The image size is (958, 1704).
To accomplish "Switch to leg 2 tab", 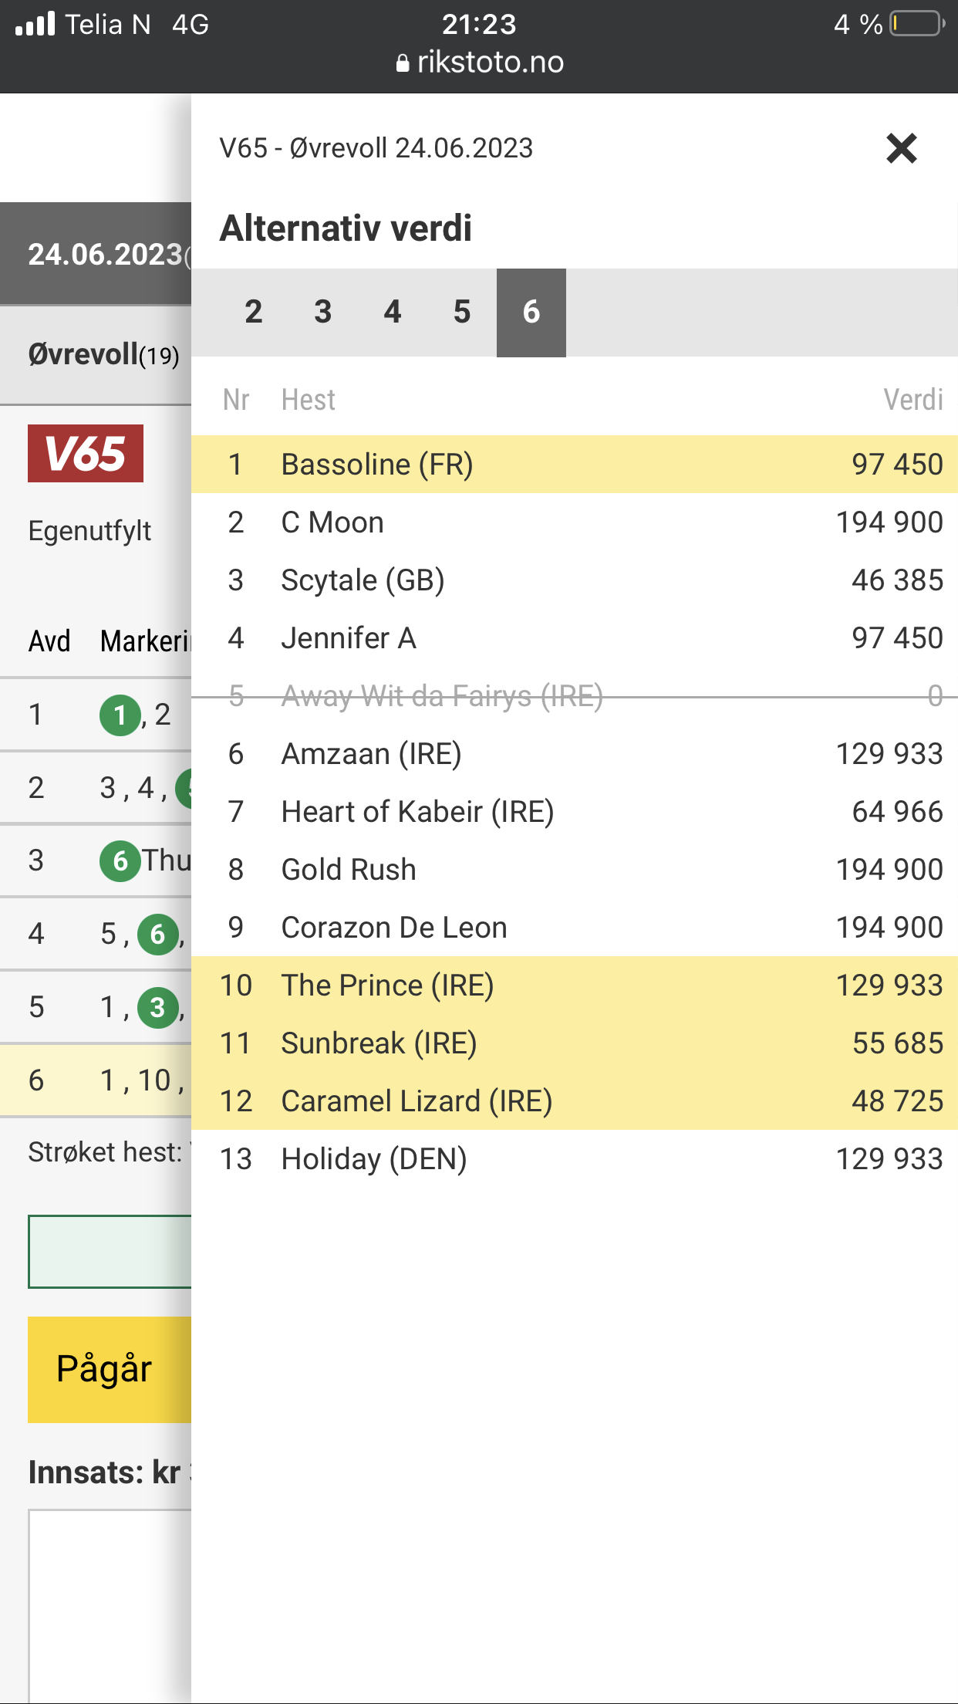I will [253, 313].
